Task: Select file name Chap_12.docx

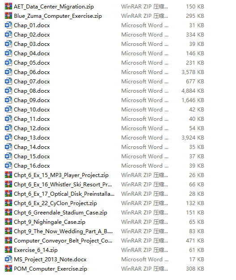Action: (32, 128)
